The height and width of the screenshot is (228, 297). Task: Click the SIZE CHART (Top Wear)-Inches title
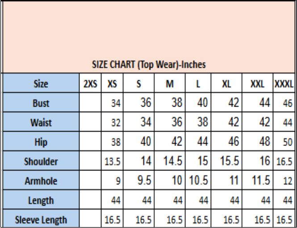148,64
